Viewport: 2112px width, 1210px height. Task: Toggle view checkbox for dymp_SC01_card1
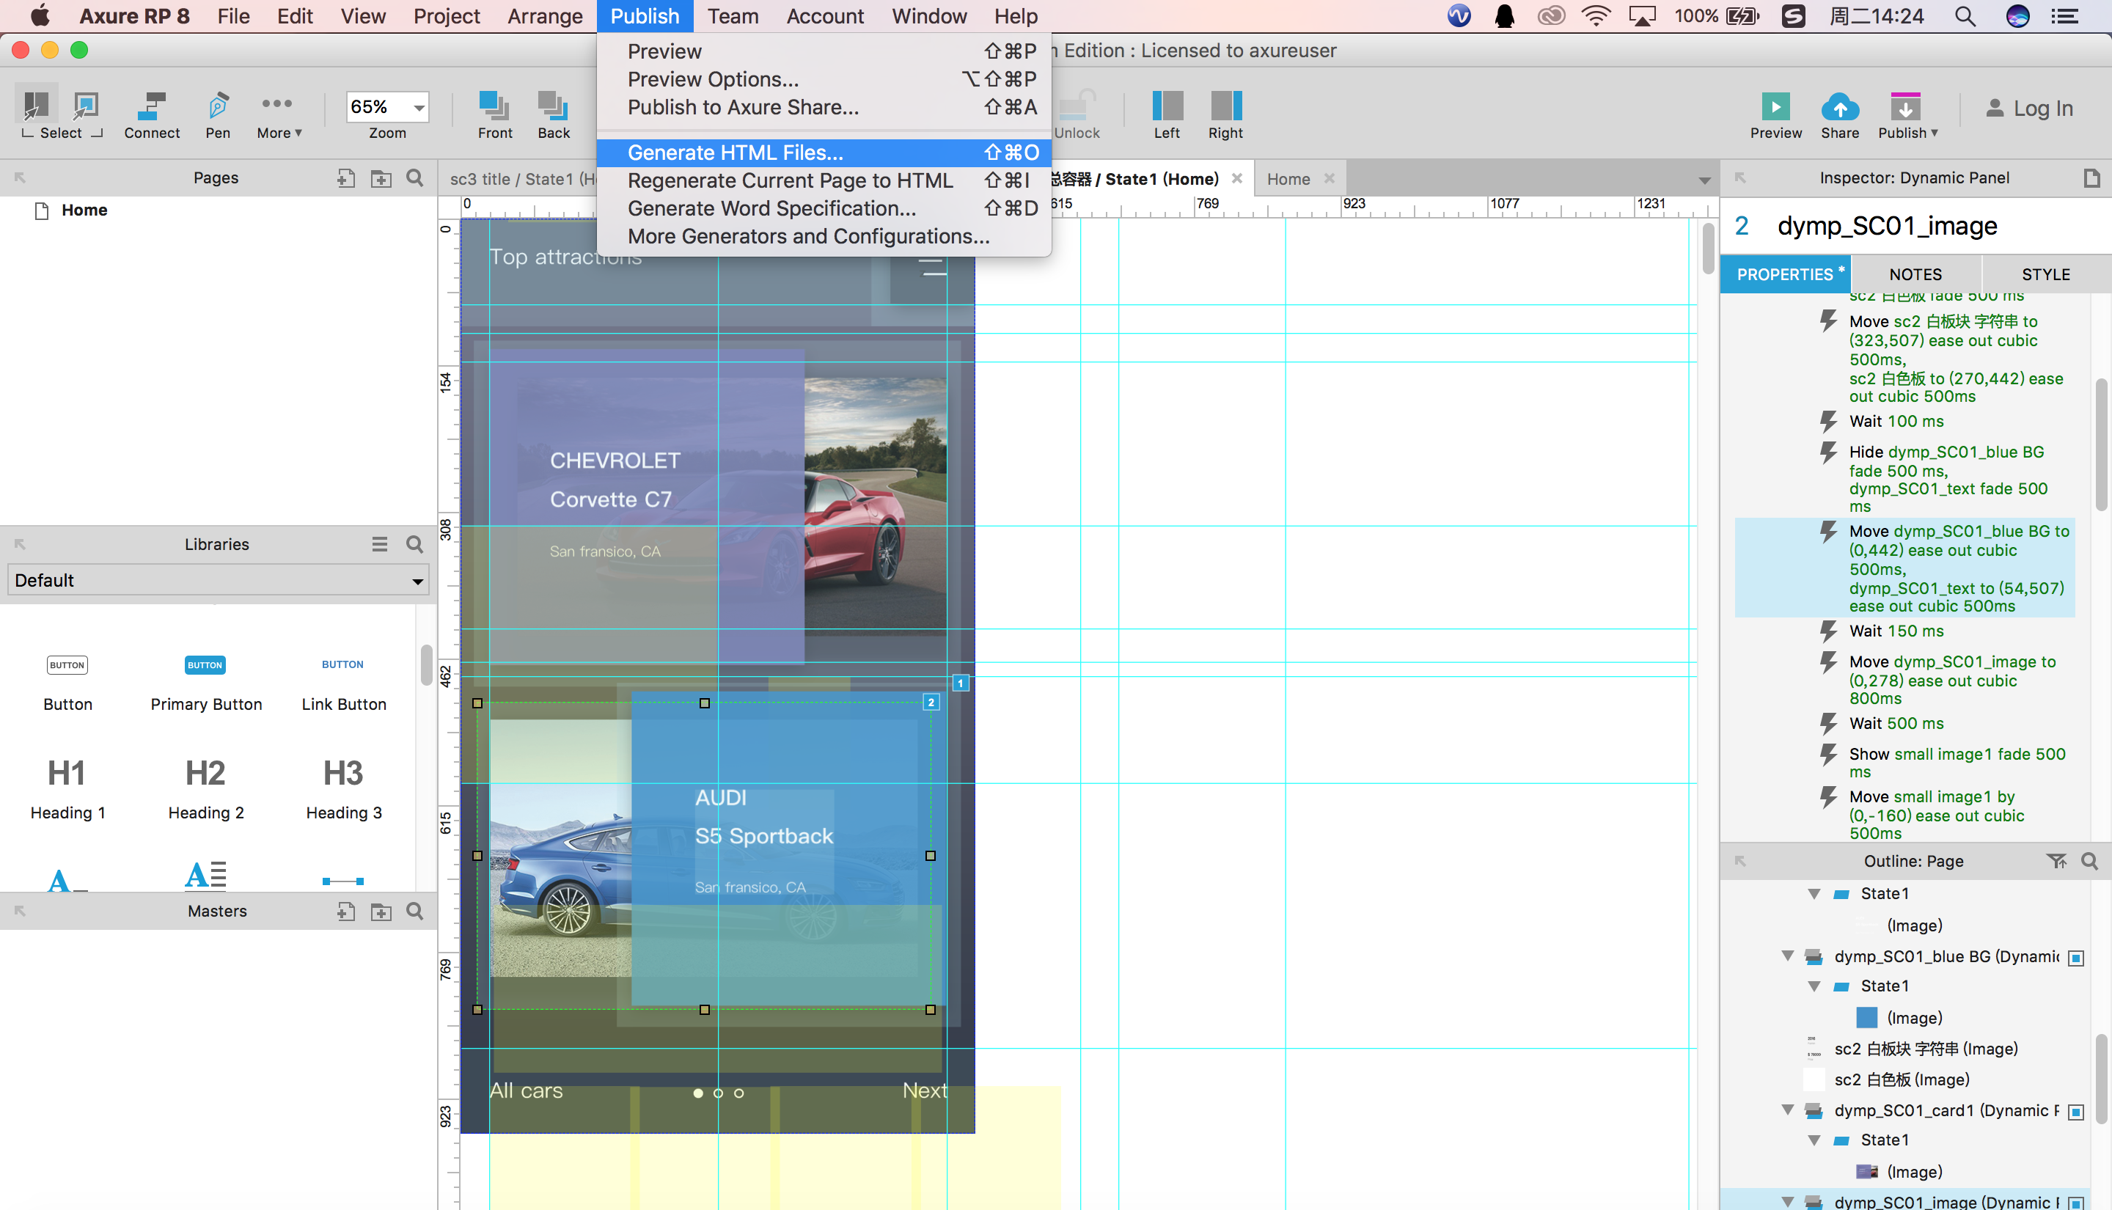(2075, 1111)
